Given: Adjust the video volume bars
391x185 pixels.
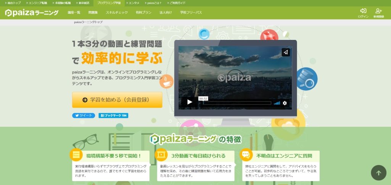Looking at the screenshot, I should (277, 103).
